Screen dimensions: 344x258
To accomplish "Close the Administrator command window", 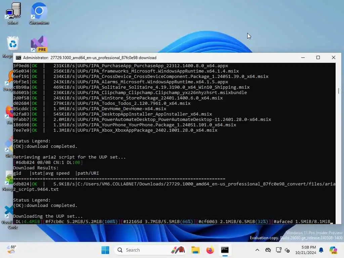I will pyautogui.click(x=334, y=57).
